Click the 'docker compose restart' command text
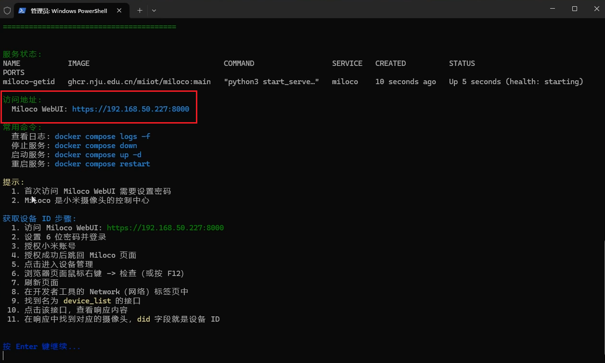 click(102, 164)
